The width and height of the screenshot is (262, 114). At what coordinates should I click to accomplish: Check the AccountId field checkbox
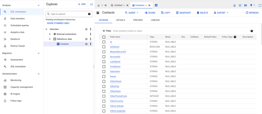(x=104, y=57)
